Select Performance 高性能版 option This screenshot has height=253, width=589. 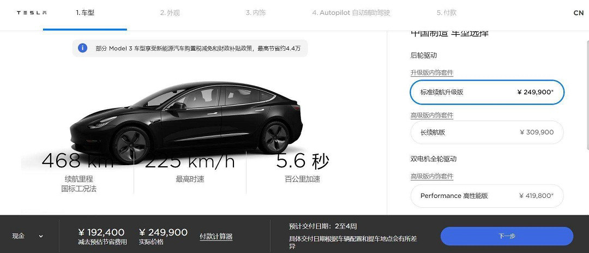[x=487, y=196]
